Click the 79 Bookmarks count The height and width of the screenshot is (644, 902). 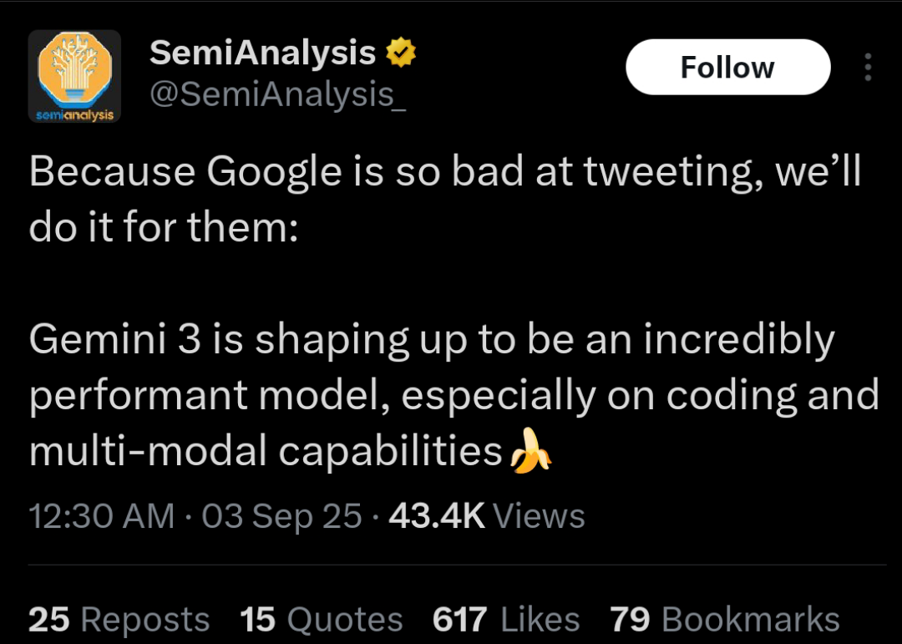[x=725, y=619]
